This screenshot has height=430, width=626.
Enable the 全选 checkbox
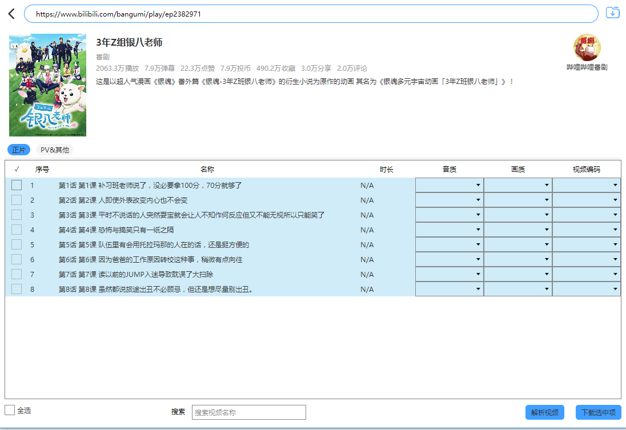pos(10,410)
